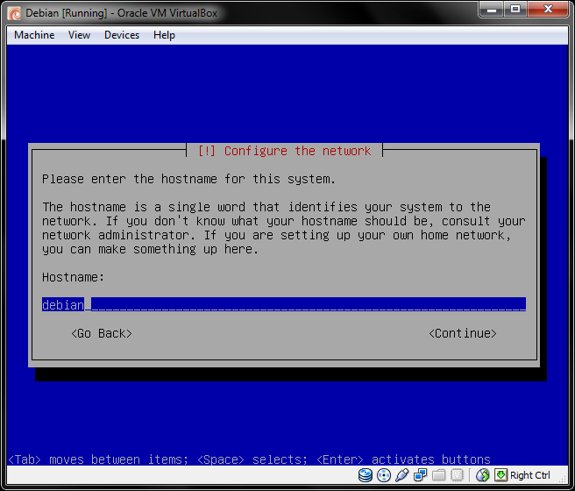
Task: Click the Hostname input field
Action: pyautogui.click(x=284, y=304)
